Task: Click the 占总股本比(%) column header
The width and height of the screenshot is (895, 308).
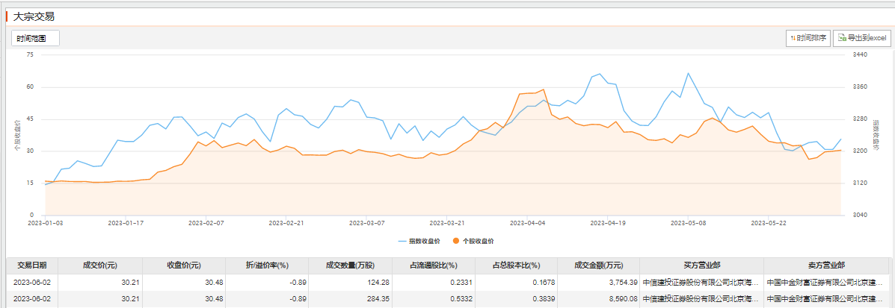Action: 515,265
